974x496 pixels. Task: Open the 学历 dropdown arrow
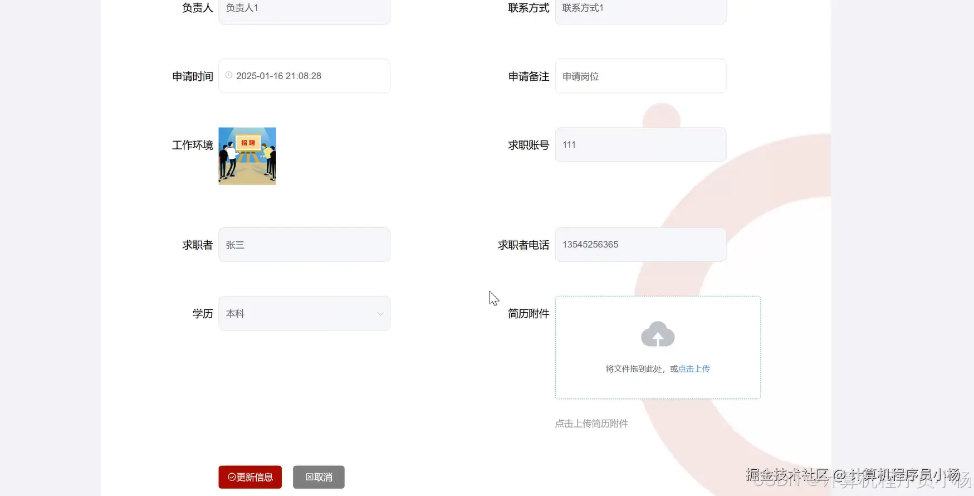pyautogui.click(x=380, y=314)
